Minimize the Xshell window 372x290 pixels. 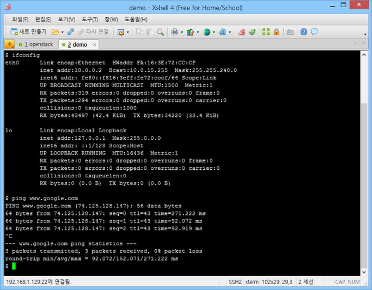point(332,5)
